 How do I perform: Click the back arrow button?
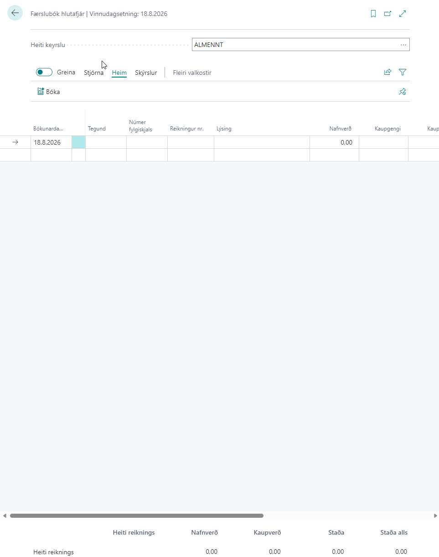coord(15,13)
